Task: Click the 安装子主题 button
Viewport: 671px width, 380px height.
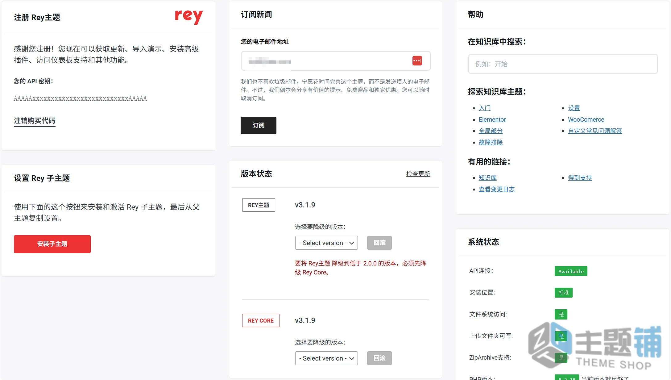Action: [x=52, y=244]
